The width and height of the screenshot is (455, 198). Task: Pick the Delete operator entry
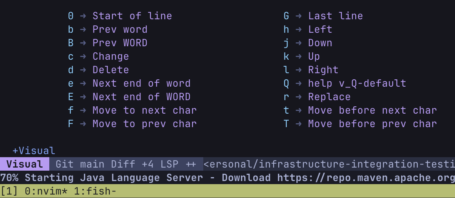tap(110, 70)
